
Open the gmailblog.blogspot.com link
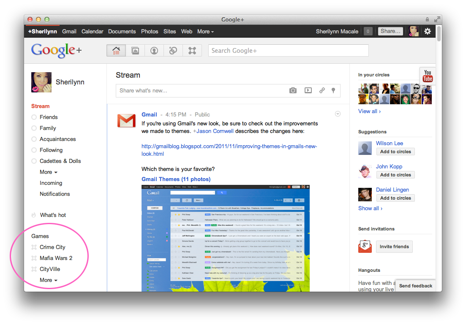pyautogui.click(x=229, y=150)
